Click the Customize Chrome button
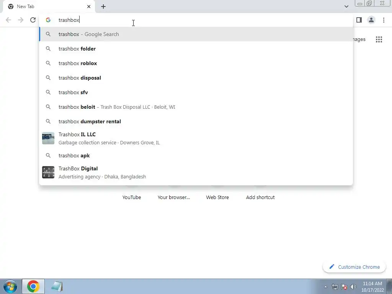Image resolution: width=392 pixels, height=294 pixels. 354,267
